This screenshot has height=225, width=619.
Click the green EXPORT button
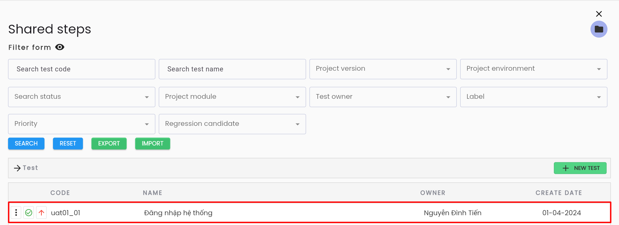pos(109,143)
